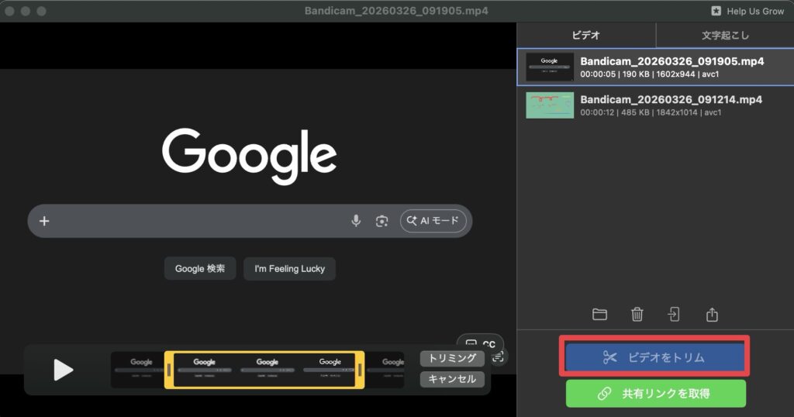The height and width of the screenshot is (417, 794).
Task: Play the video preview
Action: tap(63, 370)
